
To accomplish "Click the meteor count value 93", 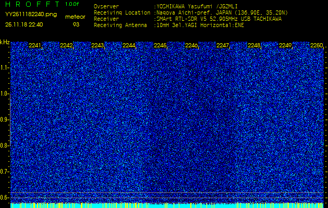I will tap(76, 24).
